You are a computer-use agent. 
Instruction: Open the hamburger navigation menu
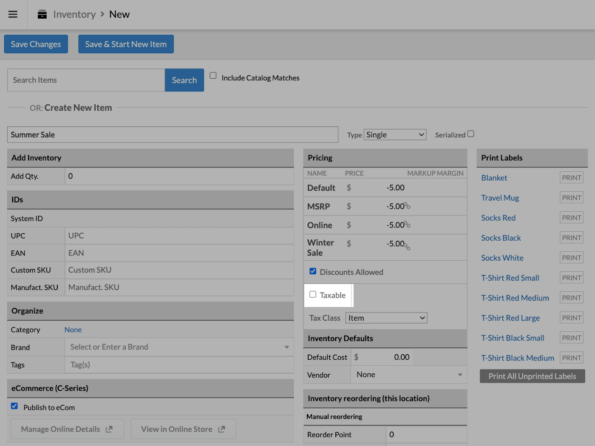pyautogui.click(x=13, y=14)
